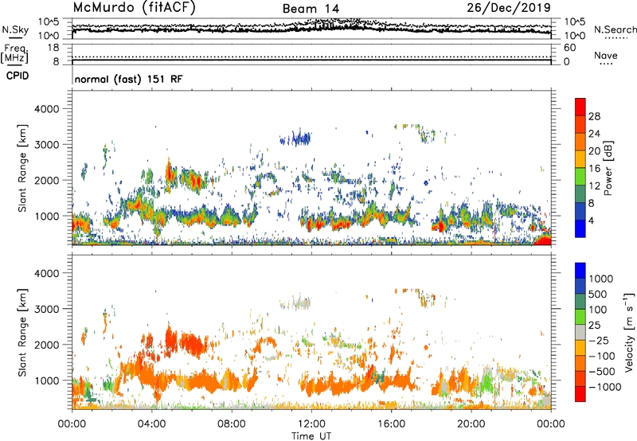Click the '20:00' time axis label

(x=471, y=424)
